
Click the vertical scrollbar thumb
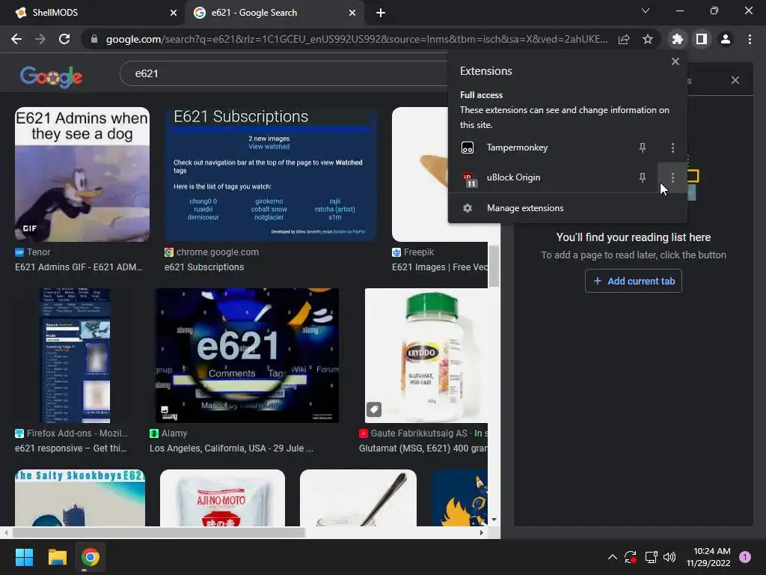pos(494,267)
